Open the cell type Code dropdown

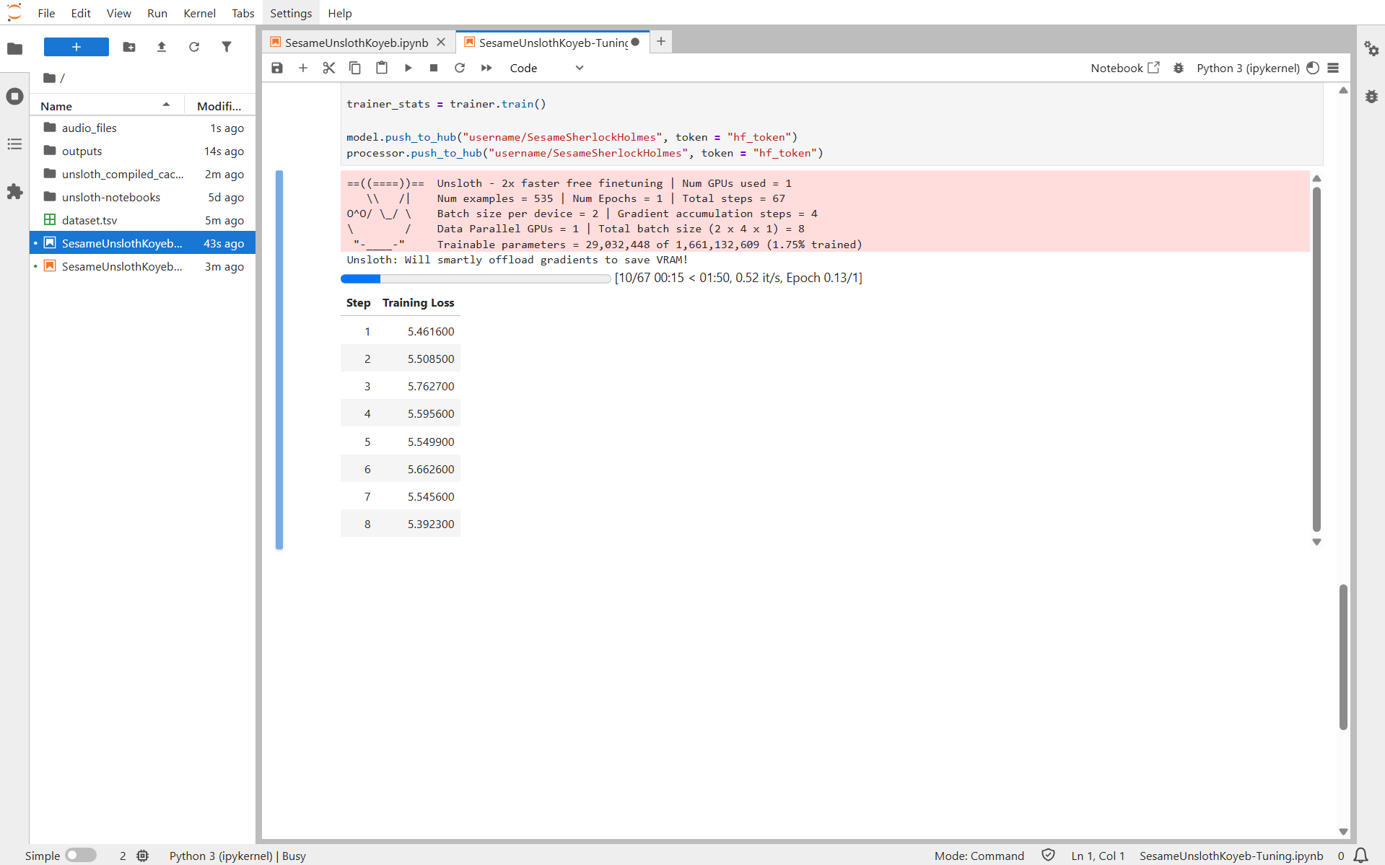pyautogui.click(x=546, y=68)
